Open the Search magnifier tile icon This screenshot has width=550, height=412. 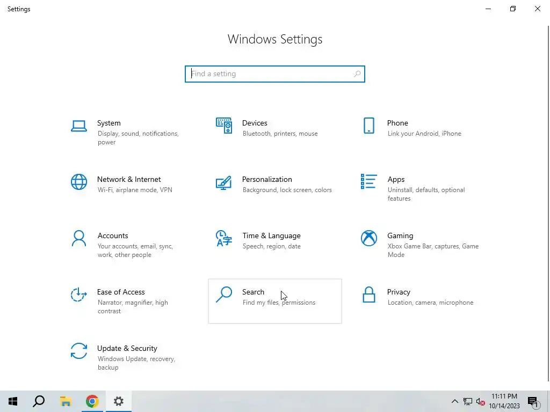click(224, 295)
